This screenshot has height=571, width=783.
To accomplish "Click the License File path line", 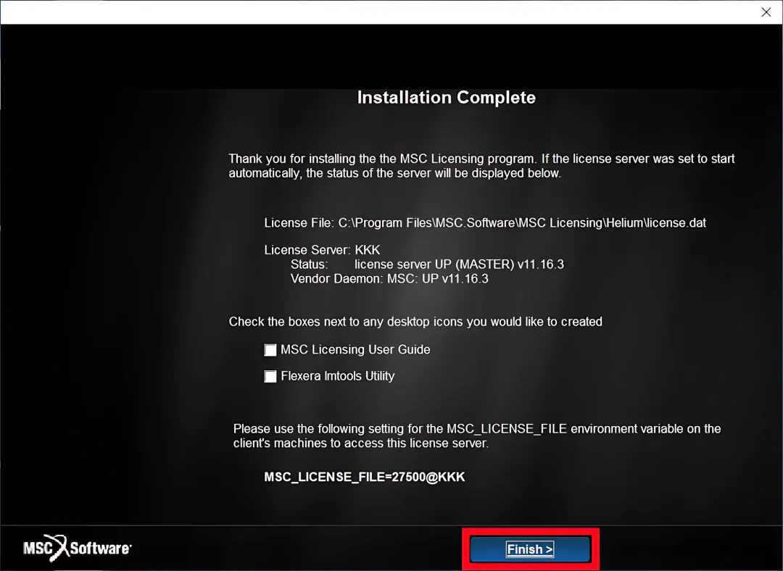I will 485,223.
